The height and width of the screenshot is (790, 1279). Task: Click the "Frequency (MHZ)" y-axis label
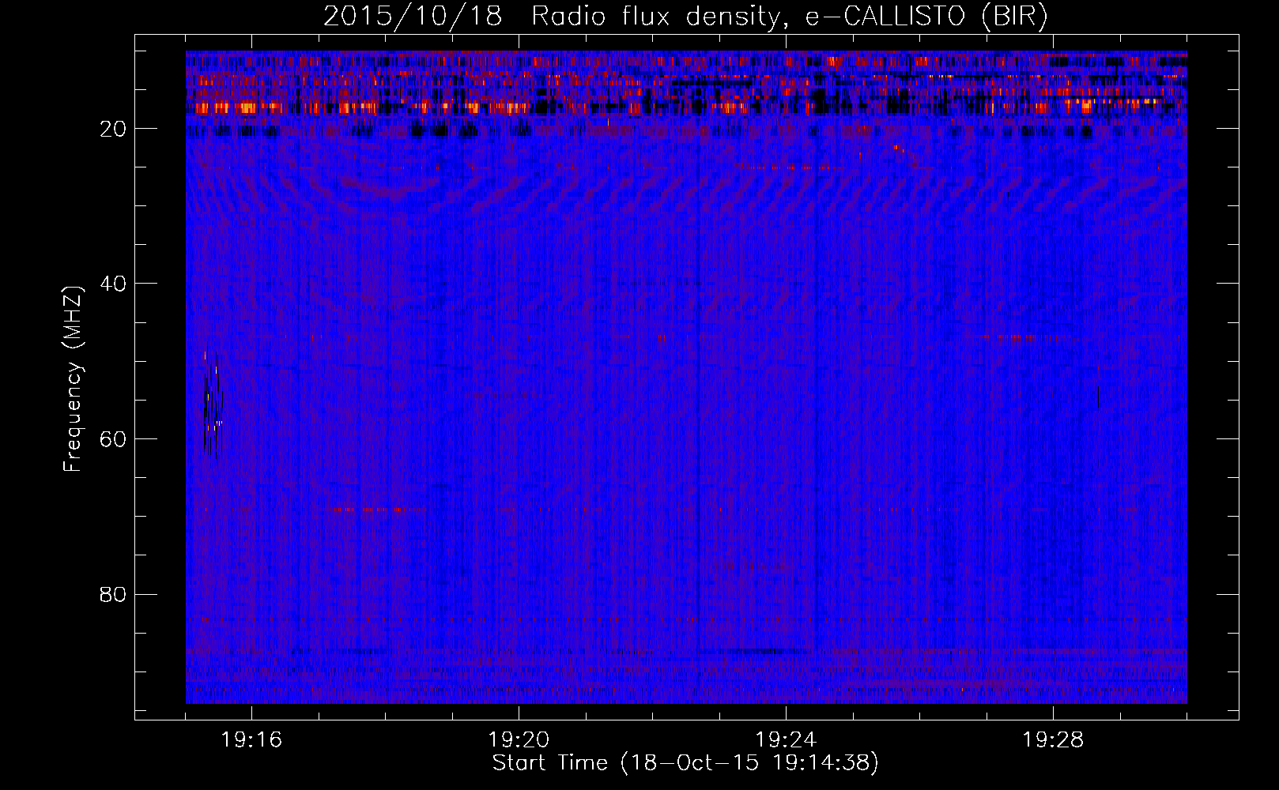[73, 379]
